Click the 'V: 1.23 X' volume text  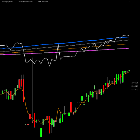(x=135, y=86)
